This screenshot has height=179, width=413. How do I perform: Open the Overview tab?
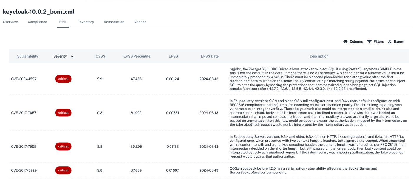[x=10, y=22]
